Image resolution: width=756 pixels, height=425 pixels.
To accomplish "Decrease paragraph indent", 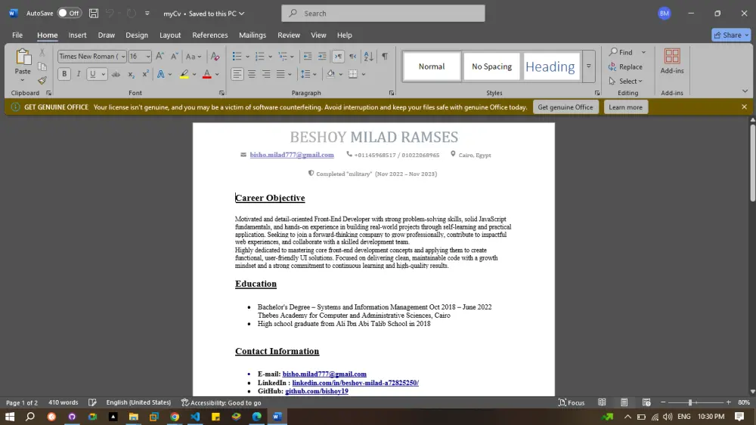I will [x=307, y=57].
